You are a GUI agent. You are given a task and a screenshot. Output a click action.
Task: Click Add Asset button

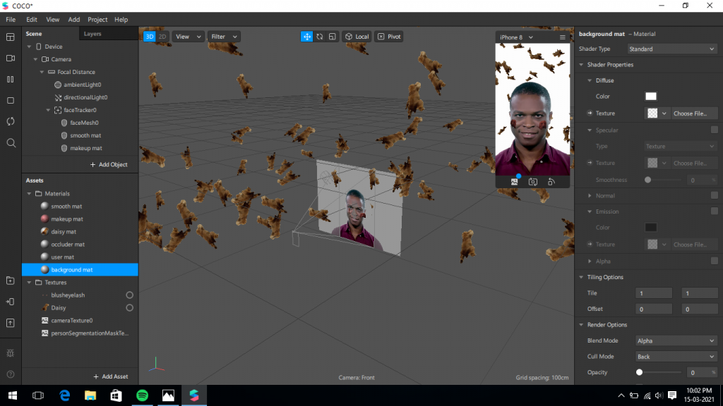[111, 376]
